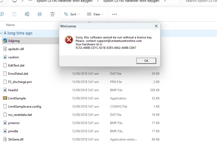This screenshot has width=217, height=145.
Task: Click the file name 'nw_resetdata.dat'
Action: (20, 115)
